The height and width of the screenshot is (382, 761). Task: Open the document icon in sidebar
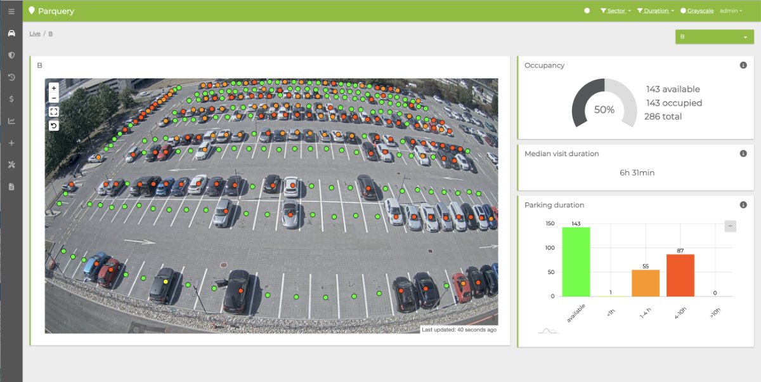click(x=11, y=187)
